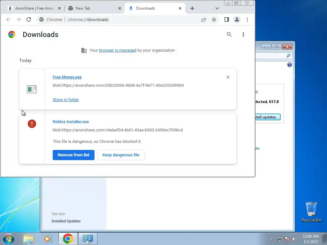Screen dimensions: 327x245
Task: Click the volume speaker tray icon
Action: (295, 239)
